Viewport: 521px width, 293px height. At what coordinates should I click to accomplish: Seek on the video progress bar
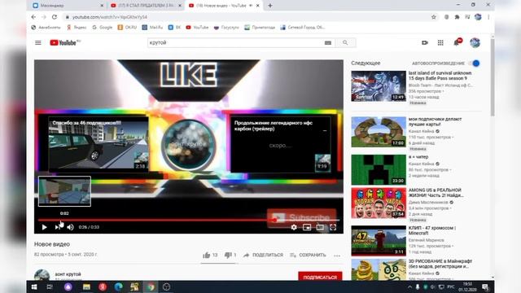[189, 220]
